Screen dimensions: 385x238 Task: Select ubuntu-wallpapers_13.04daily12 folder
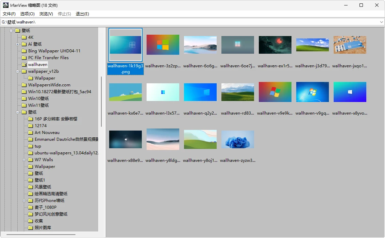click(66, 153)
